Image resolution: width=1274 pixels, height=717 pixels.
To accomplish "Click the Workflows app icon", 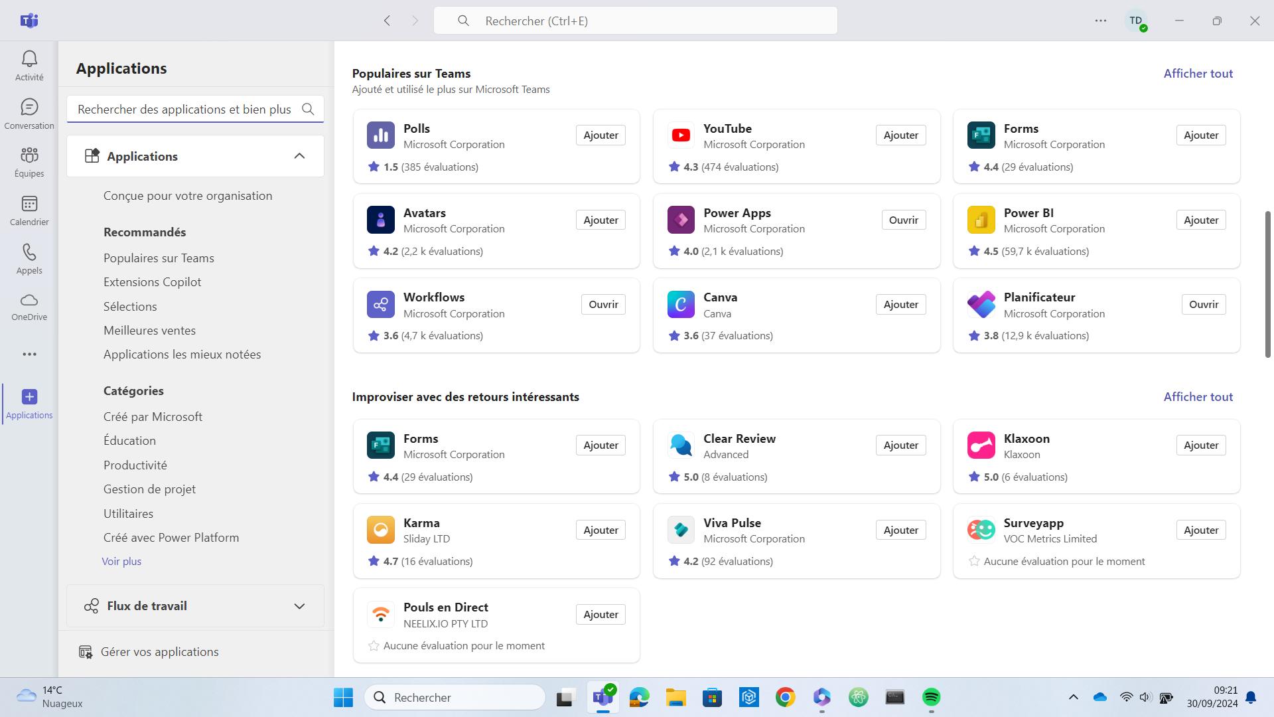I will 381,304.
